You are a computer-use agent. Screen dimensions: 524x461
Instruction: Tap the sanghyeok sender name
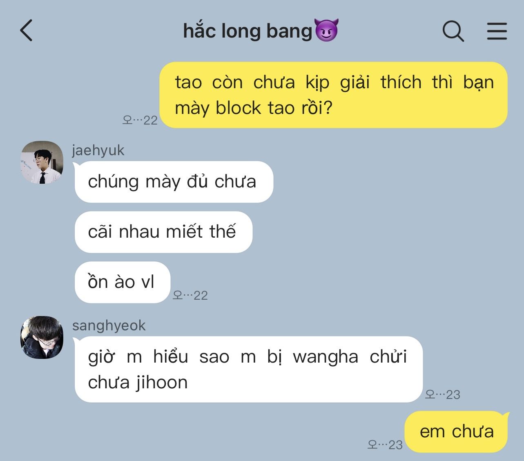click(109, 325)
